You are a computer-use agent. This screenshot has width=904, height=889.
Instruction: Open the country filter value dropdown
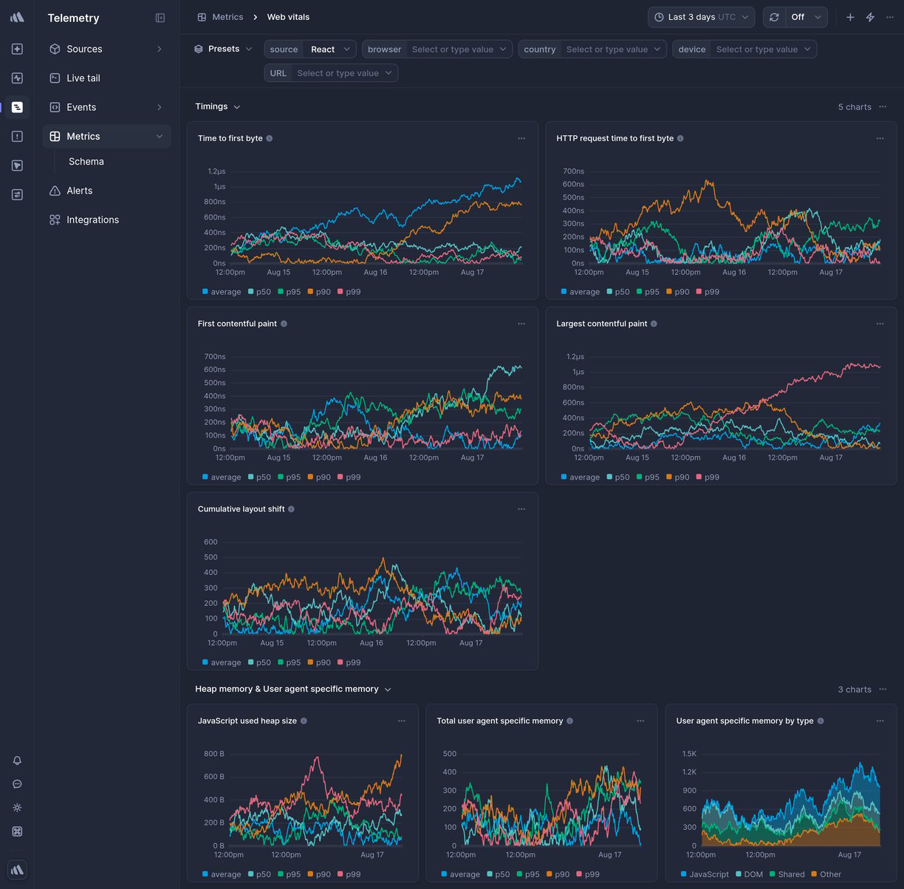(614, 50)
